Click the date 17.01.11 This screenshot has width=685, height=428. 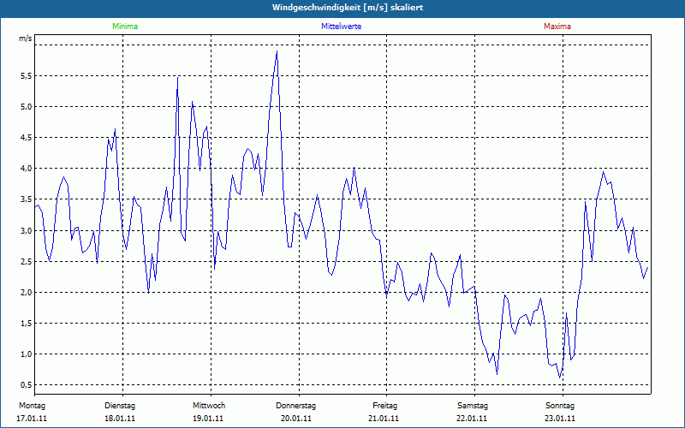(x=32, y=419)
